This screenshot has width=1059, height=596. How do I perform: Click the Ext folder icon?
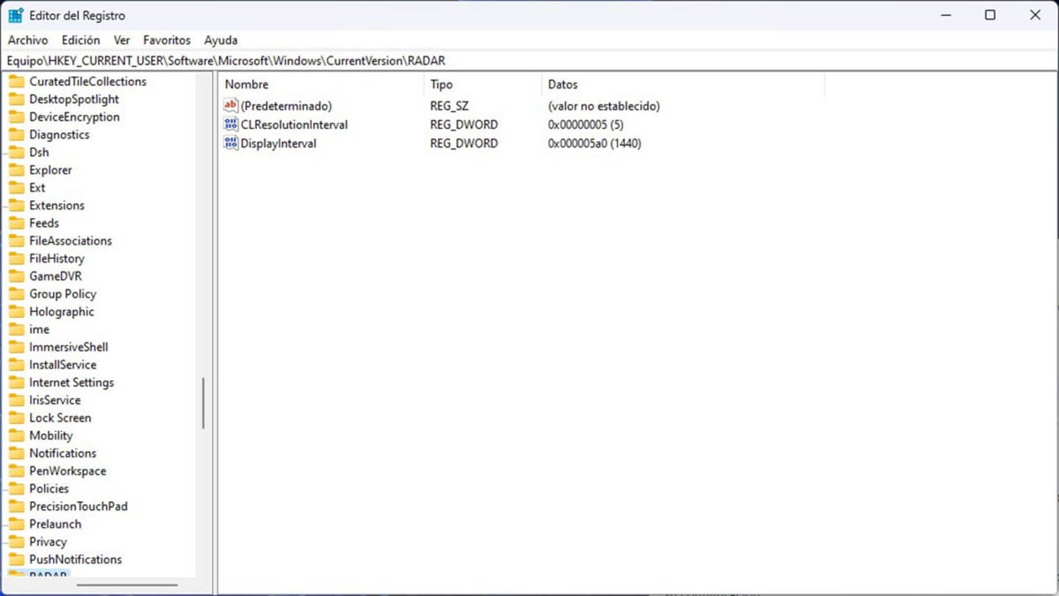click(17, 188)
